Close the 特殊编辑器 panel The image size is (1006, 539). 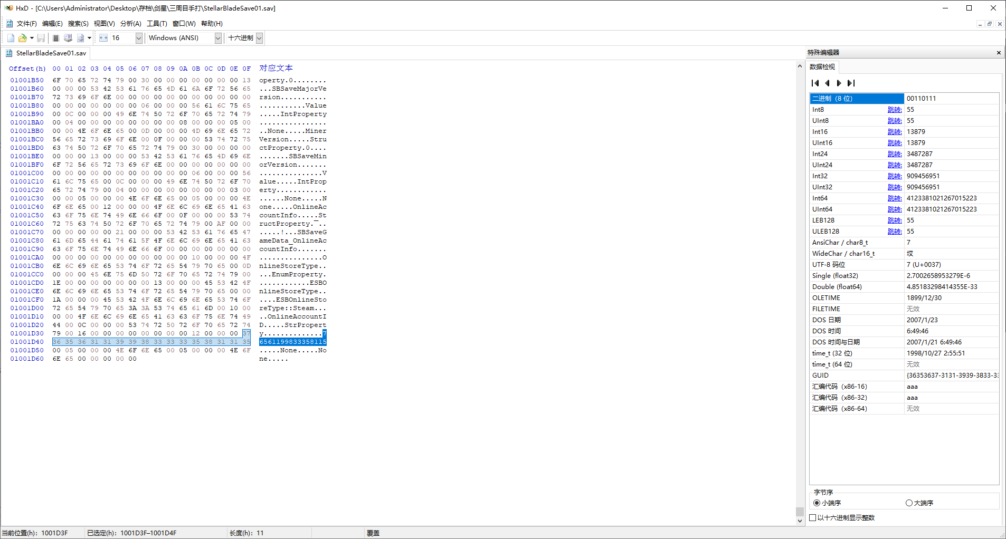998,53
